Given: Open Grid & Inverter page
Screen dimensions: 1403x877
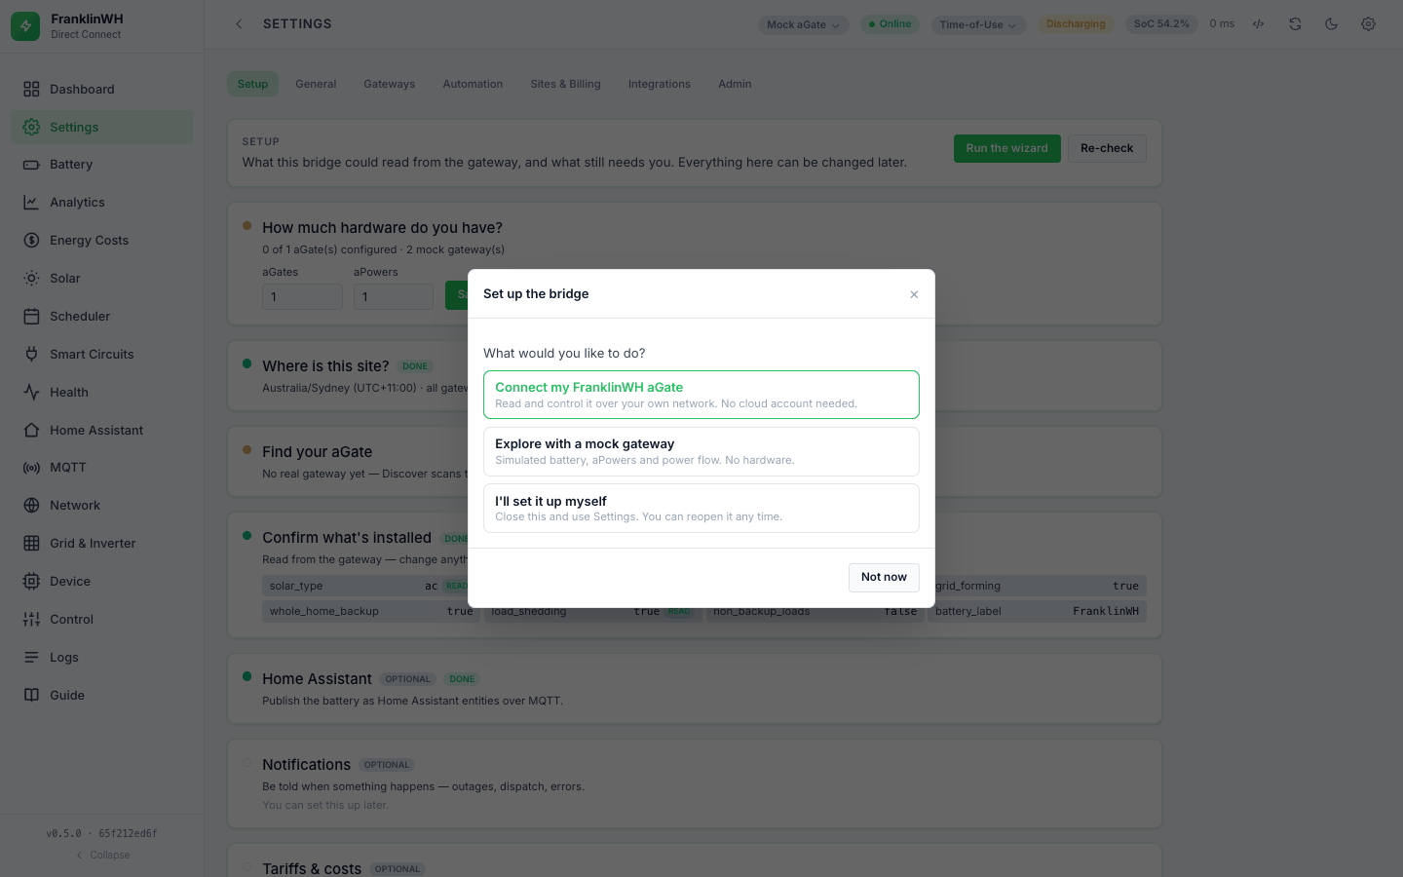Looking at the screenshot, I should click(101, 544).
